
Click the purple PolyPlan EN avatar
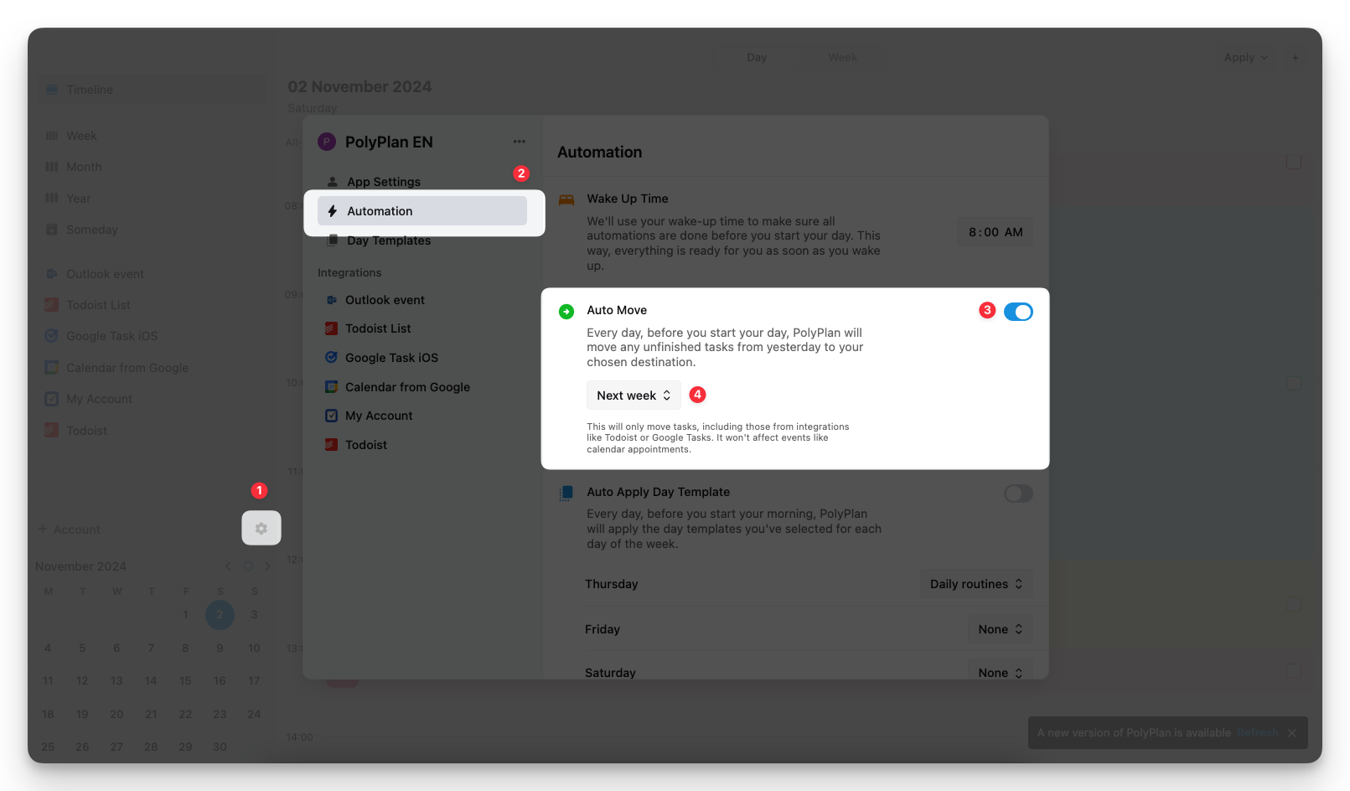[327, 142]
